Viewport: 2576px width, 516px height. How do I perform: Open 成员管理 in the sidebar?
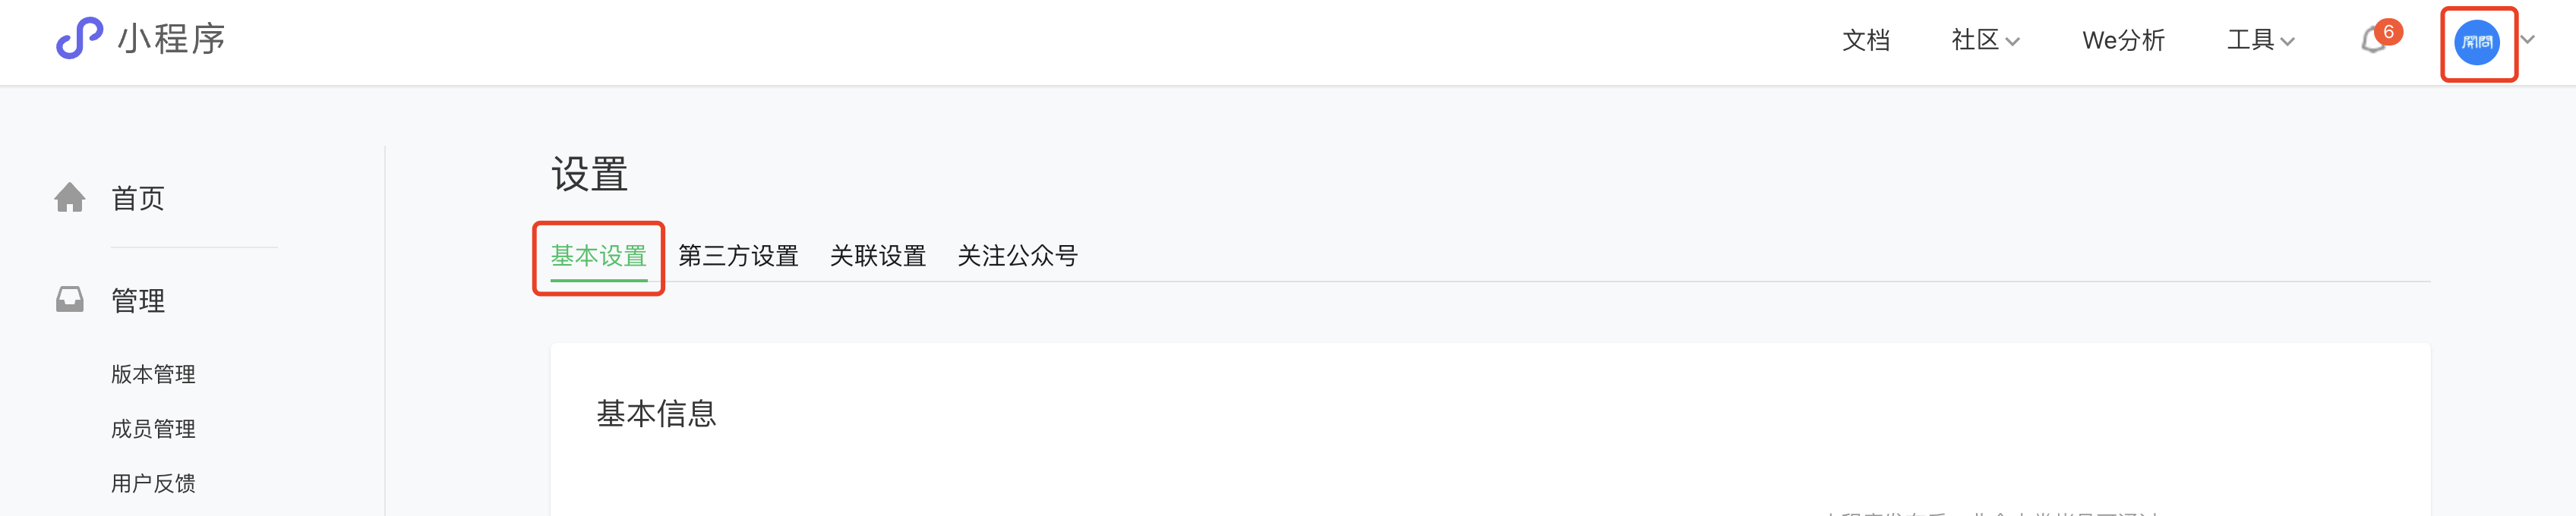click(x=153, y=429)
